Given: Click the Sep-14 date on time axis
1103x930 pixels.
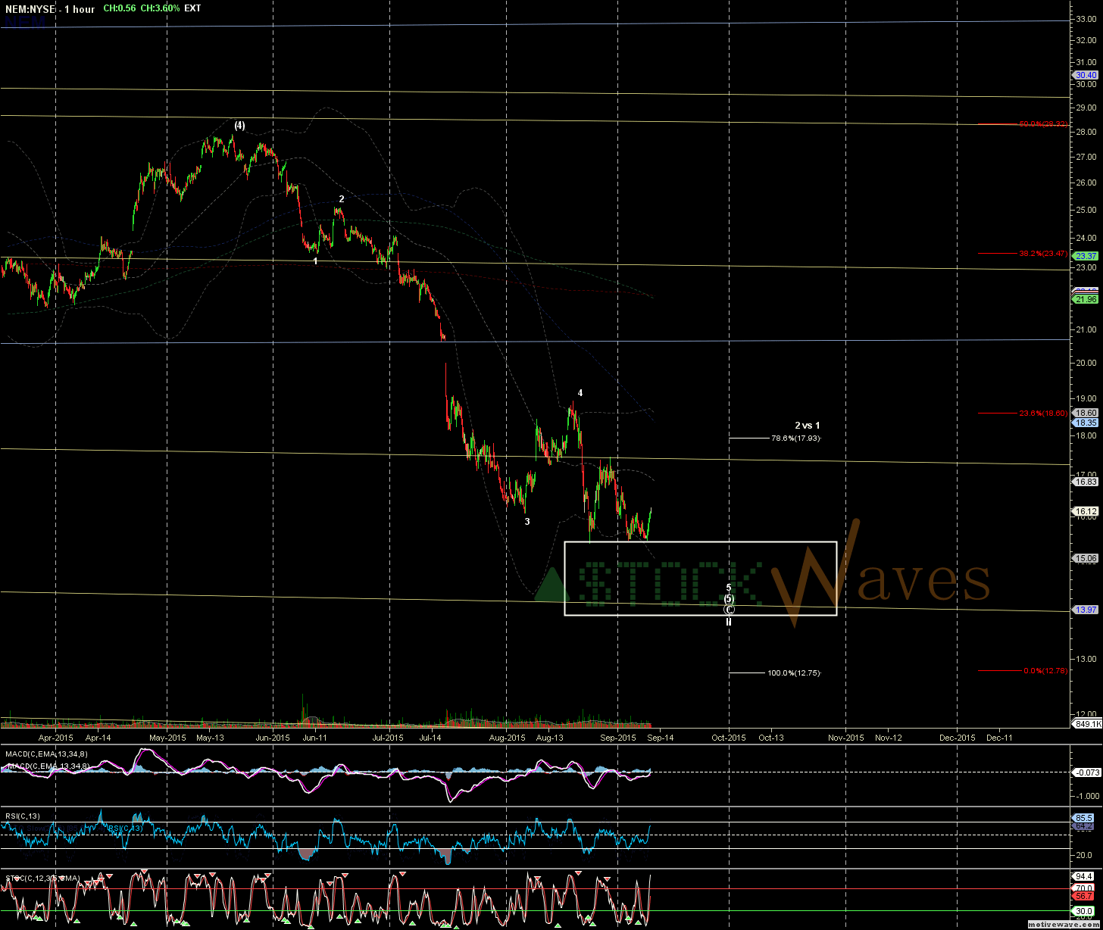Looking at the screenshot, I should (661, 737).
